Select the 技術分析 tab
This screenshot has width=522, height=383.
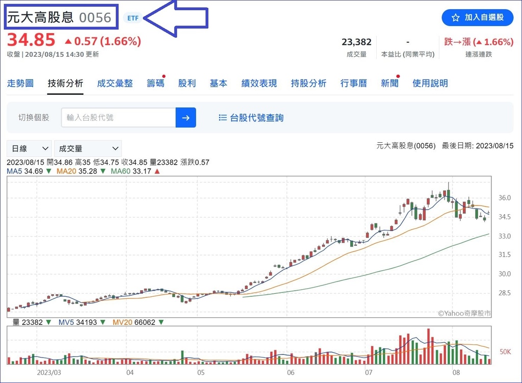65,83
